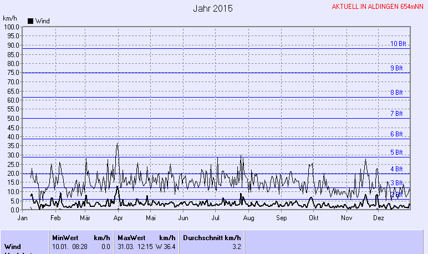The image size is (428, 254).
Task: Select the Apr month label on the x-axis
Action: pyautogui.click(x=118, y=219)
